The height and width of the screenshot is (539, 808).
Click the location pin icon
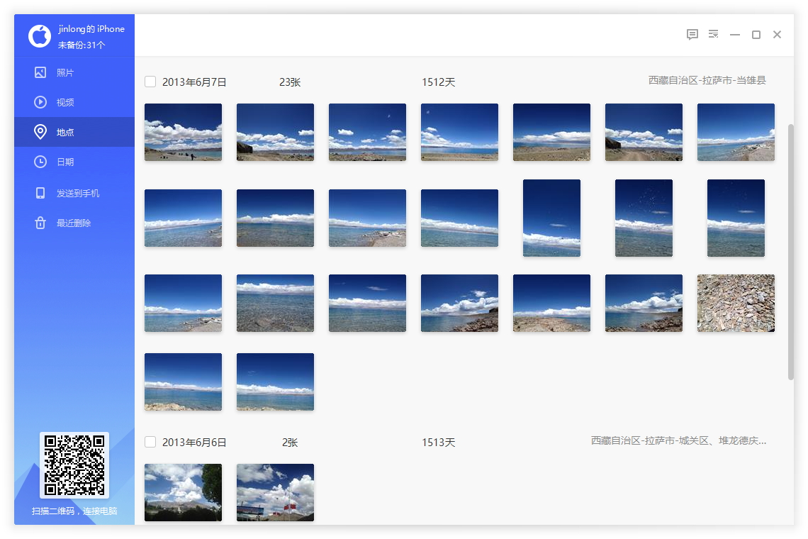[40, 132]
